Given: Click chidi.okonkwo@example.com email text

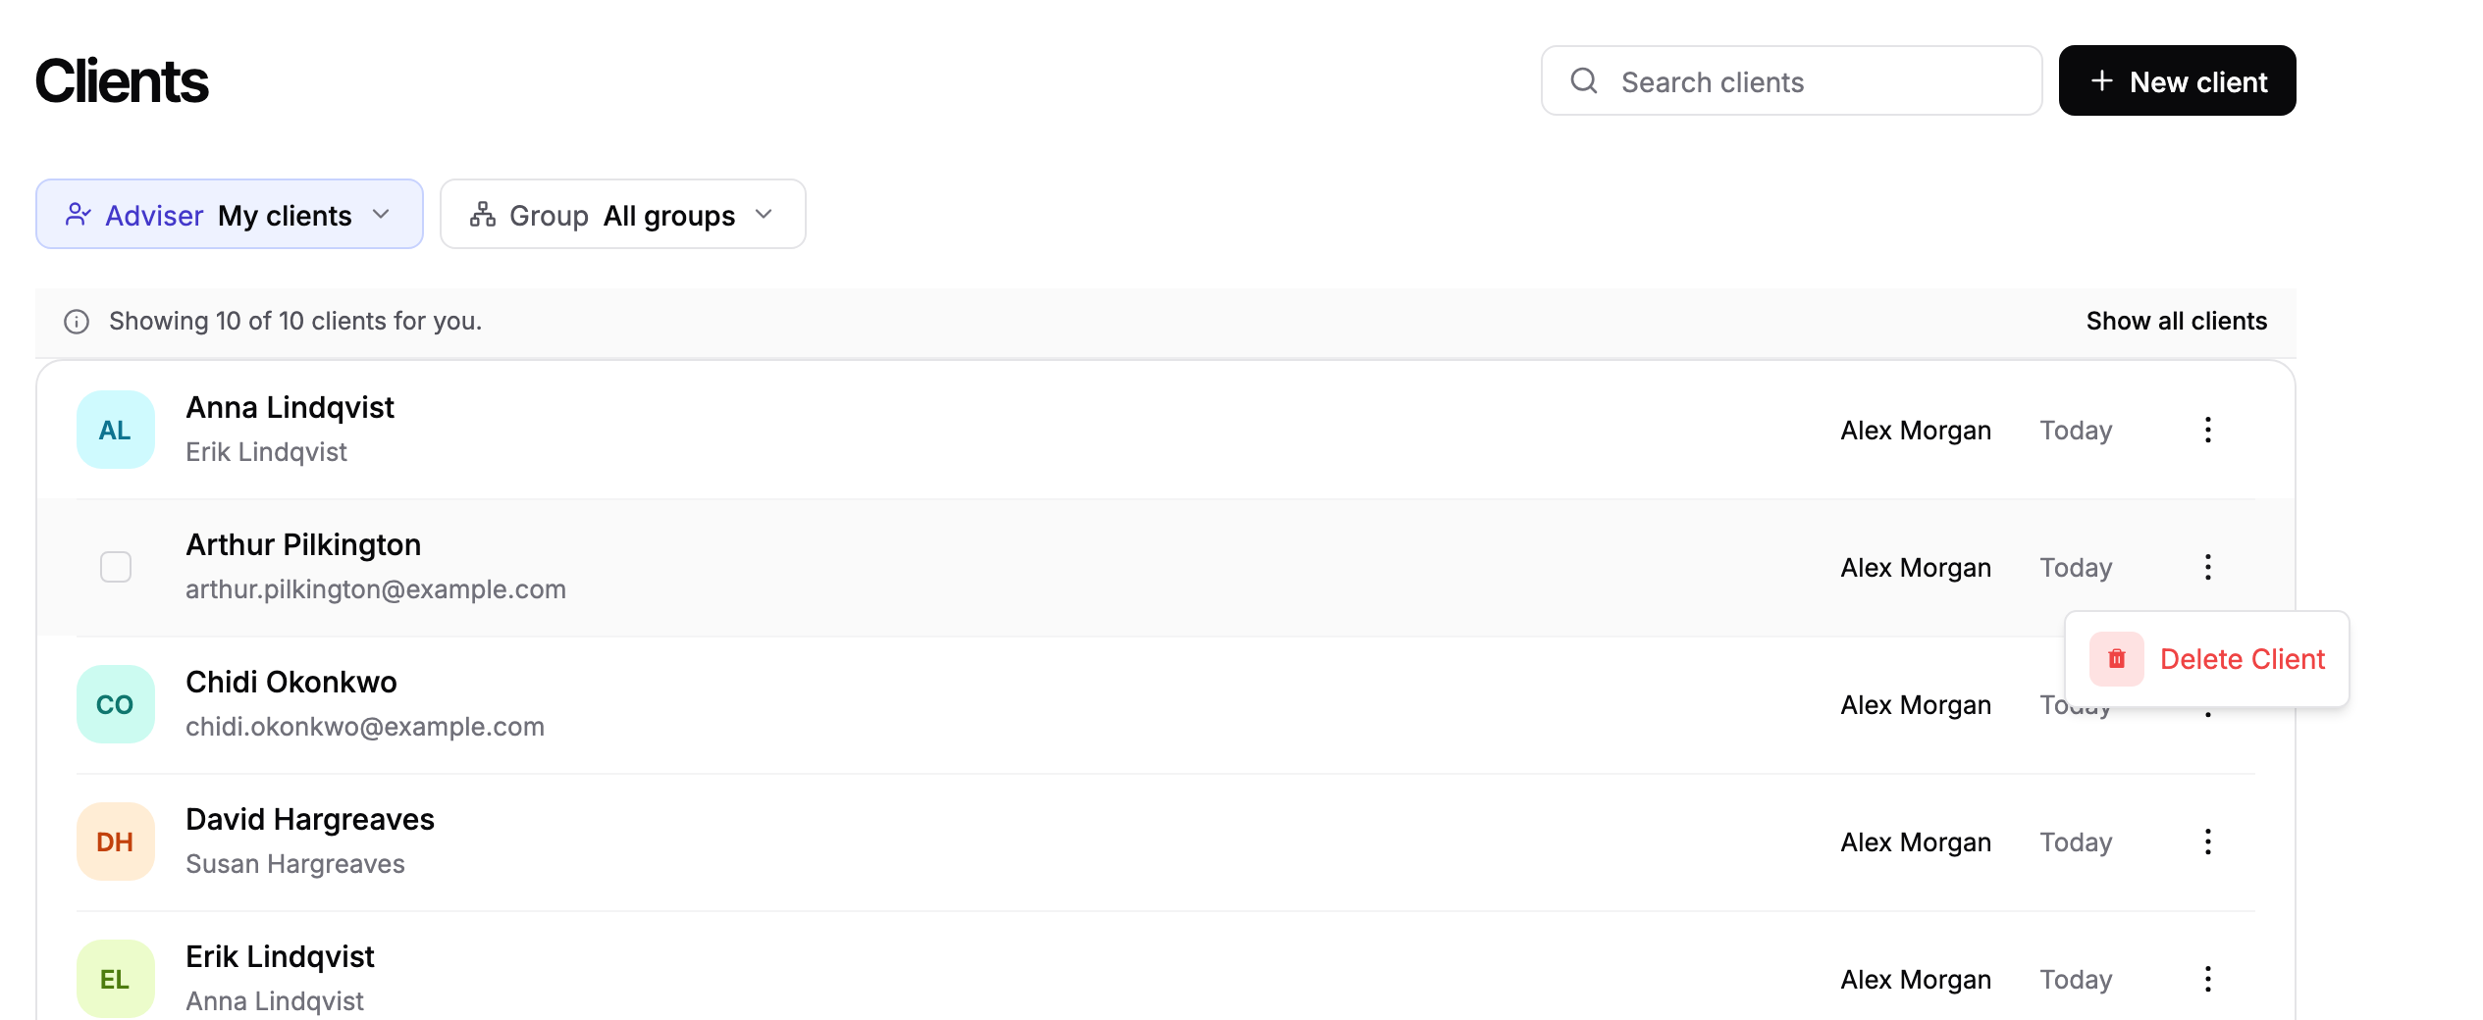Looking at the screenshot, I should (x=365, y=727).
